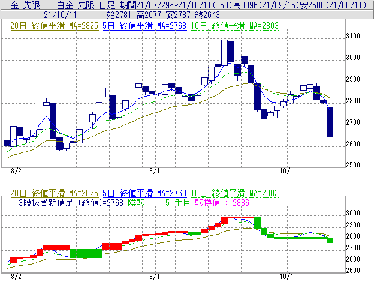374x285 pixels.
Task: Click the 転換値 : 2836 label
Action: pos(222,203)
